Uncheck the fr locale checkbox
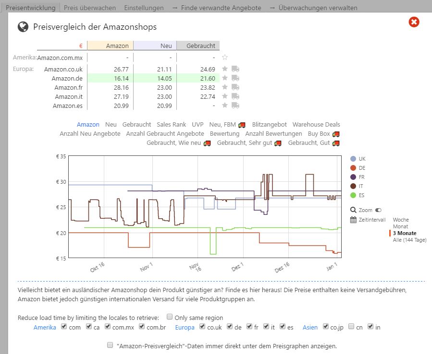This screenshot has height=354, width=432. tap(249, 326)
